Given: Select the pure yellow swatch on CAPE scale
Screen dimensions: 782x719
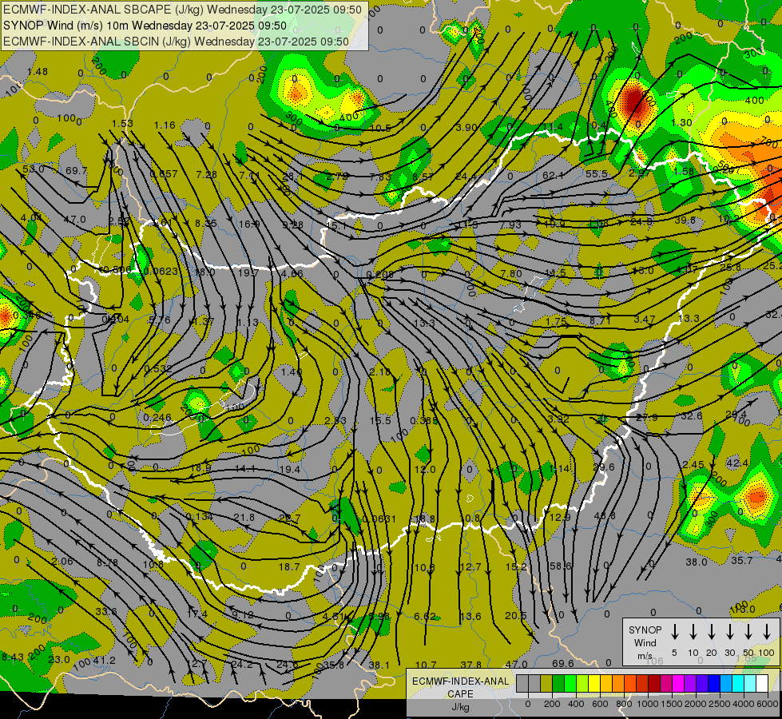Looking at the screenshot, I should pyautogui.click(x=594, y=684).
